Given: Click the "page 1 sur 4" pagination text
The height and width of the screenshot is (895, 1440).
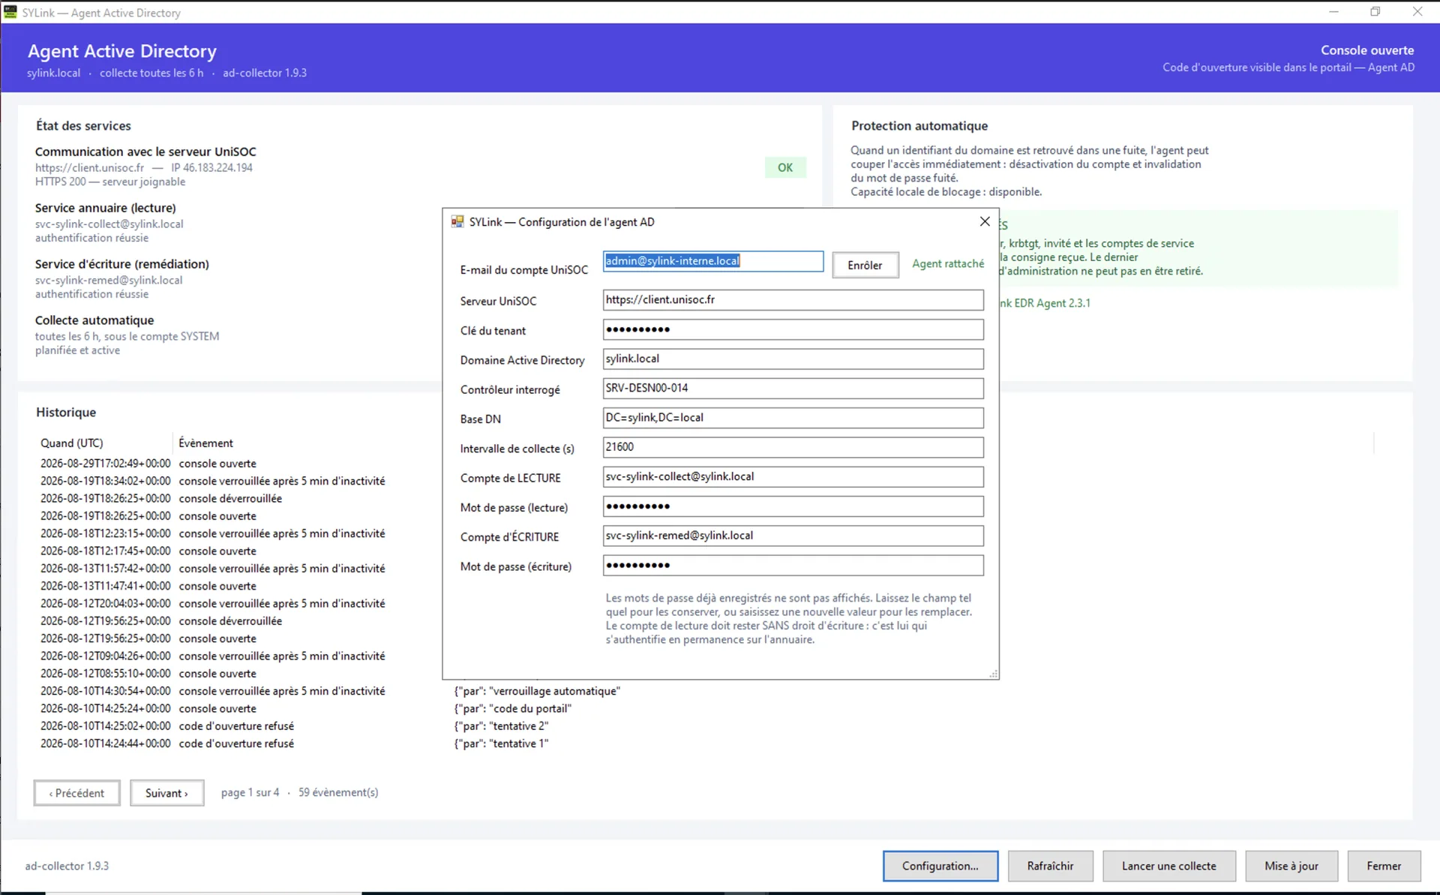Looking at the screenshot, I should pos(250,792).
